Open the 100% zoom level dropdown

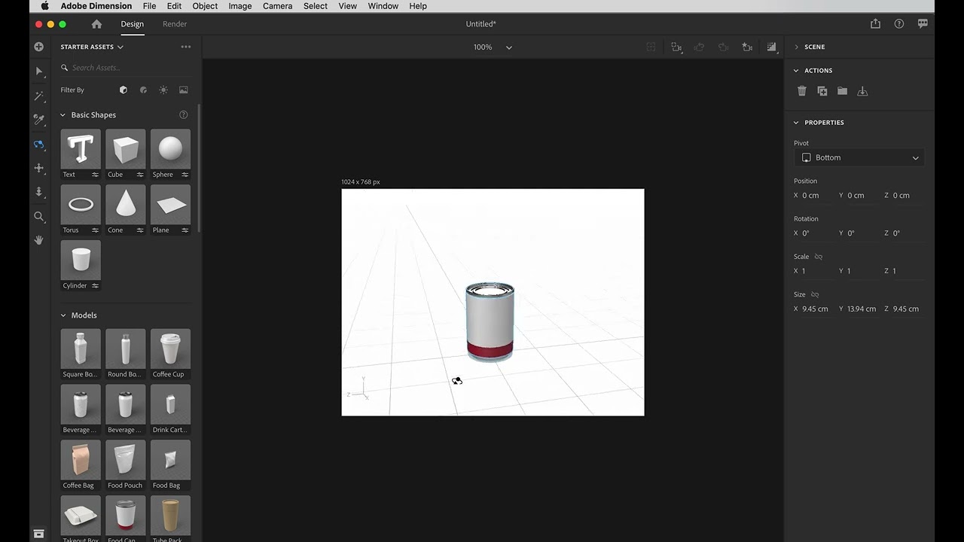coord(493,47)
